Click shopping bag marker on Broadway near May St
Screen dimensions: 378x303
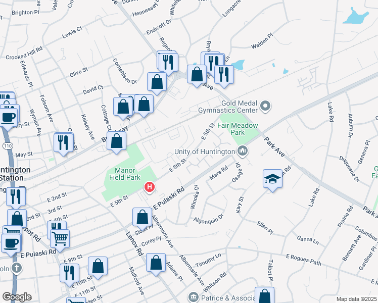[116, 142]
